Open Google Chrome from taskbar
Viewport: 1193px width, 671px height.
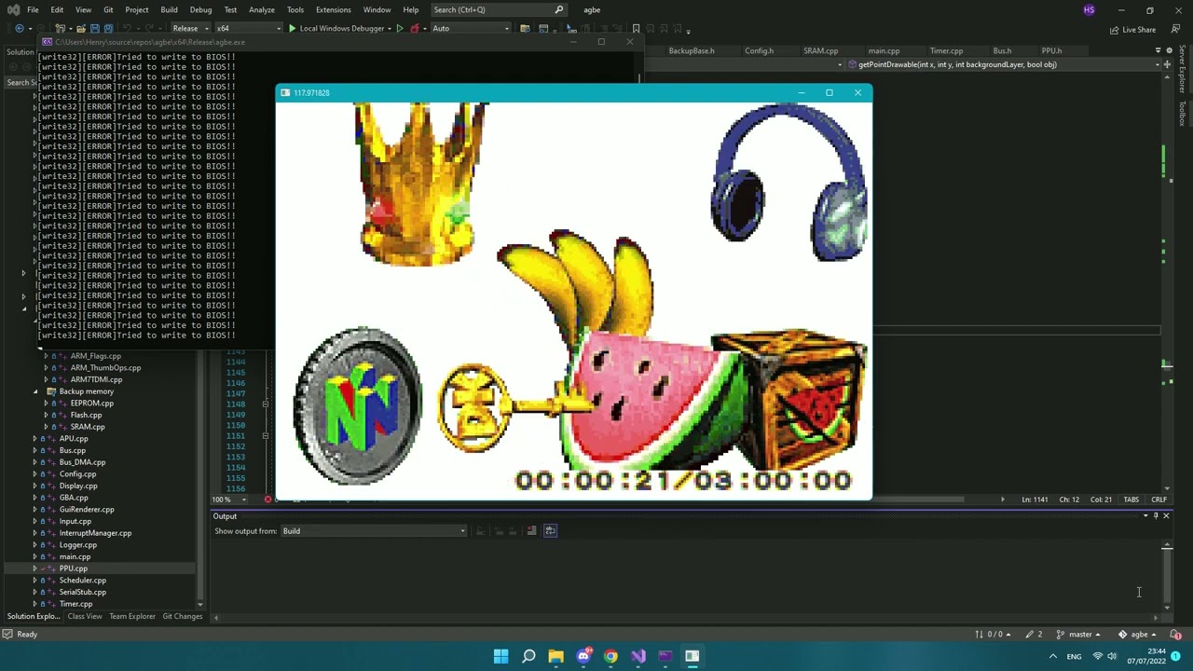(x=610, y=656)
